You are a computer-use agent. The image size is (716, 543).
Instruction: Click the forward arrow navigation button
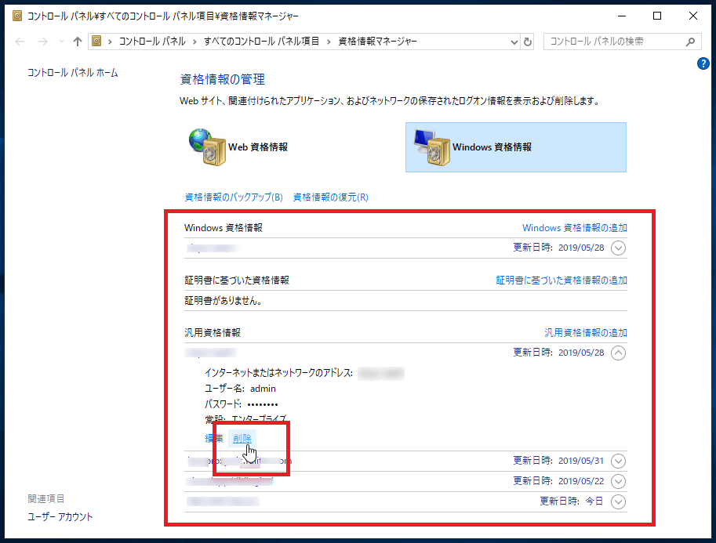pyautogui.click(x=44, y=42)
